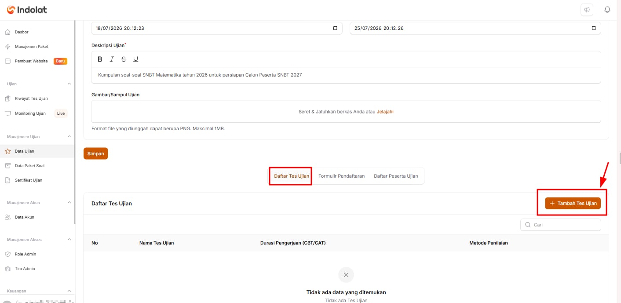This screenshot has width=621, height=303.
Task: Collapse the Manajemen Akun sidebar section
Action: click(69, 203)
